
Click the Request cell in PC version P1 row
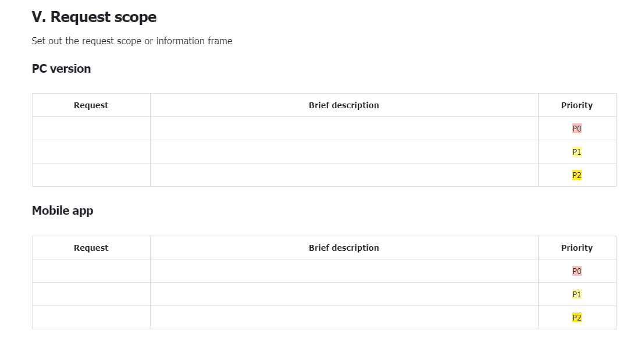[x=91, y=152]
